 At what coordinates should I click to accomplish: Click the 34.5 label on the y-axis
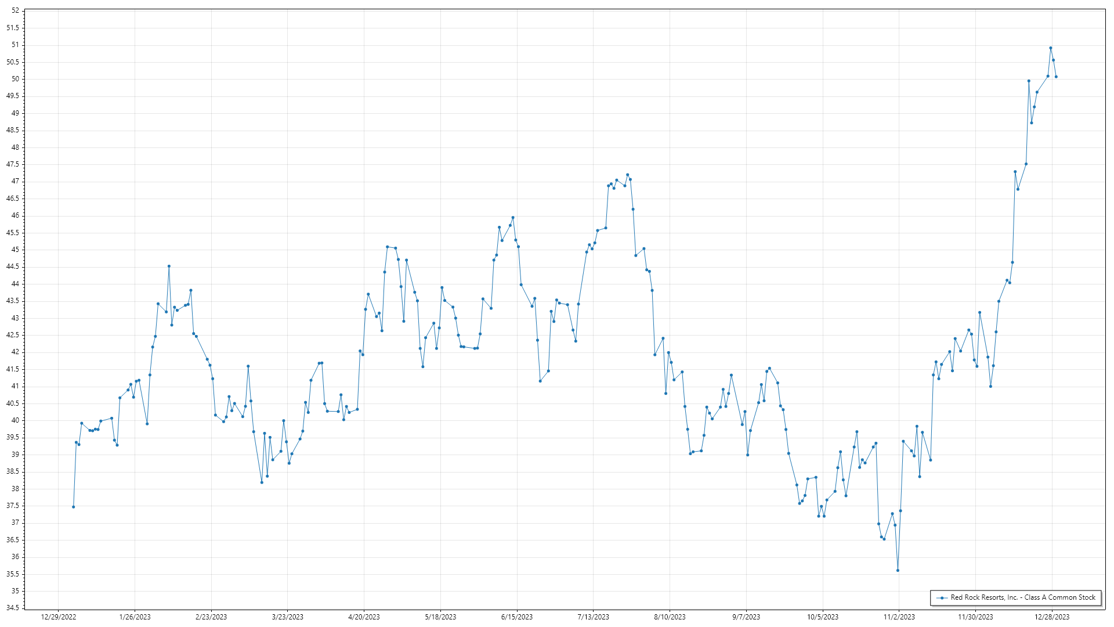point(13,608)
